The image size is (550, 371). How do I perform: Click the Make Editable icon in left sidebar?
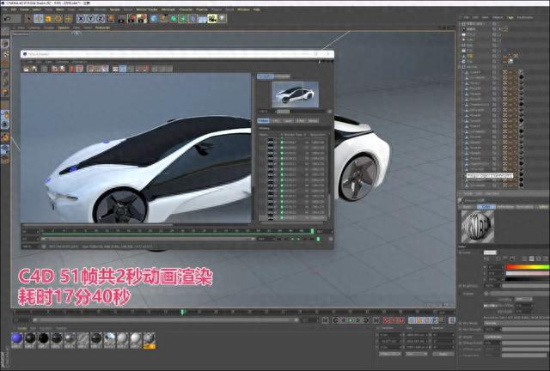coord(5,33)
